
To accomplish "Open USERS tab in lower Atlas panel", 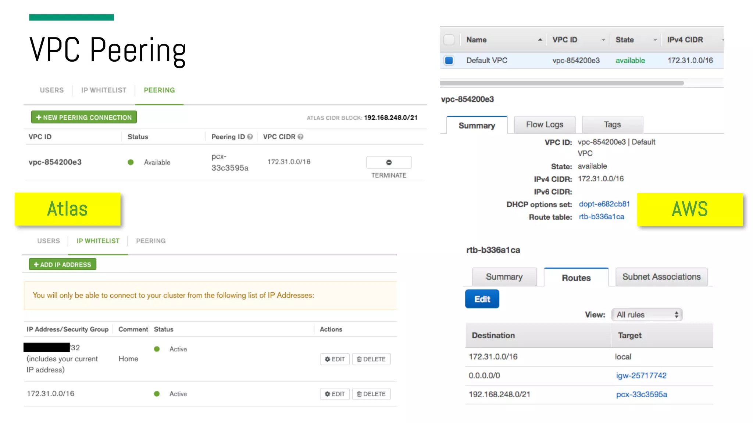I will pyautogui.click(x=49, y=241).
